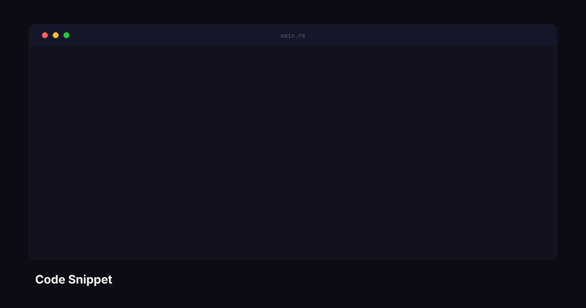
Task: Click the green maximize dot
Action: tap(66, 35)
